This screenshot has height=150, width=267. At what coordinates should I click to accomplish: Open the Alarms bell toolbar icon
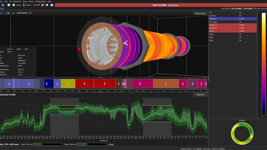(24, 5)
